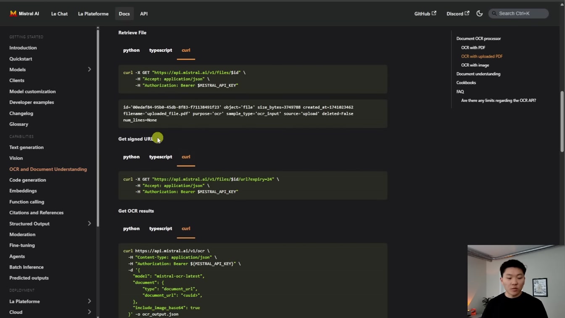Select typescript tab under Get signed URL
Viewport: 565px width, 318px height.
[x=161, y=157]
